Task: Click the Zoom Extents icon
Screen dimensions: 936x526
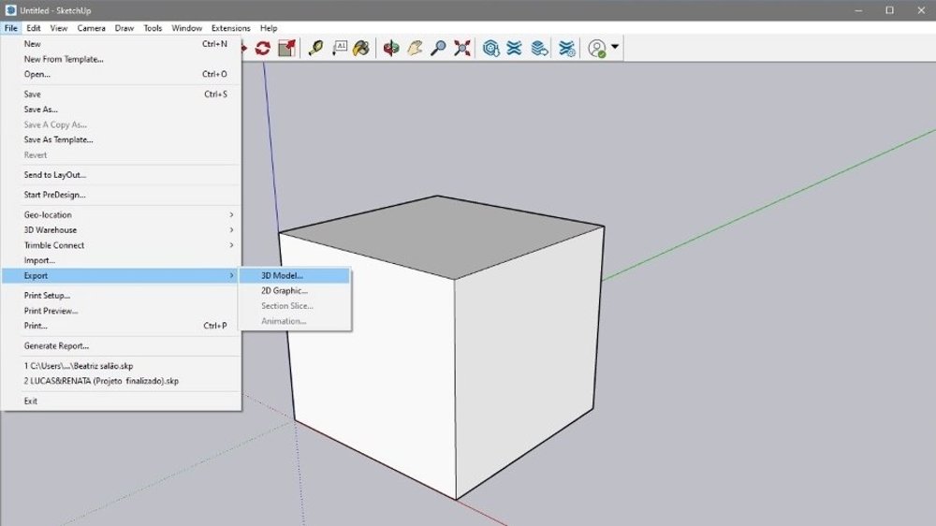Action: 462,49
